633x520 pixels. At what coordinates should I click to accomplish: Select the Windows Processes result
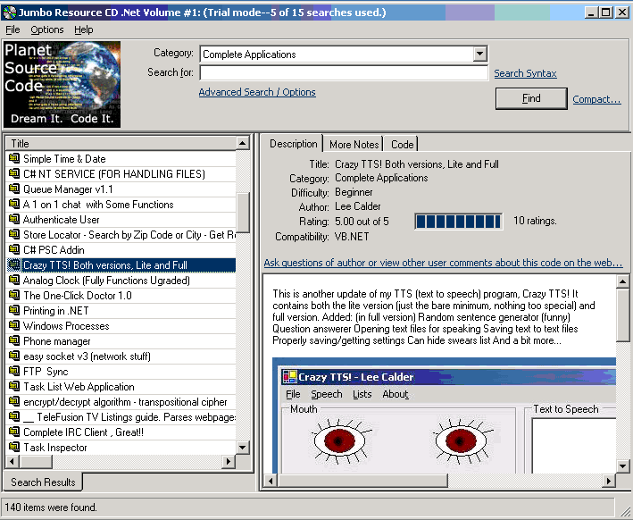[x=121, y=325]
